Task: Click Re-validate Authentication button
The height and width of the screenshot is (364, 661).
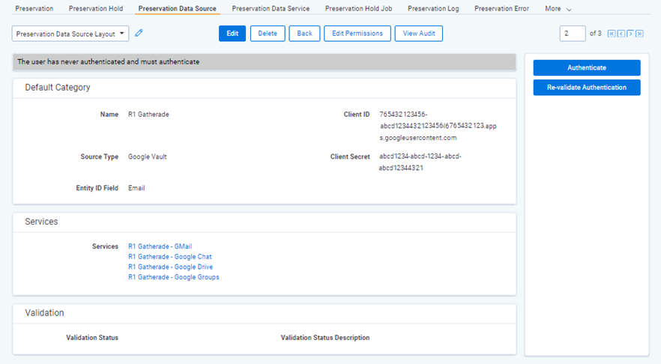Action: coord(586,87)
